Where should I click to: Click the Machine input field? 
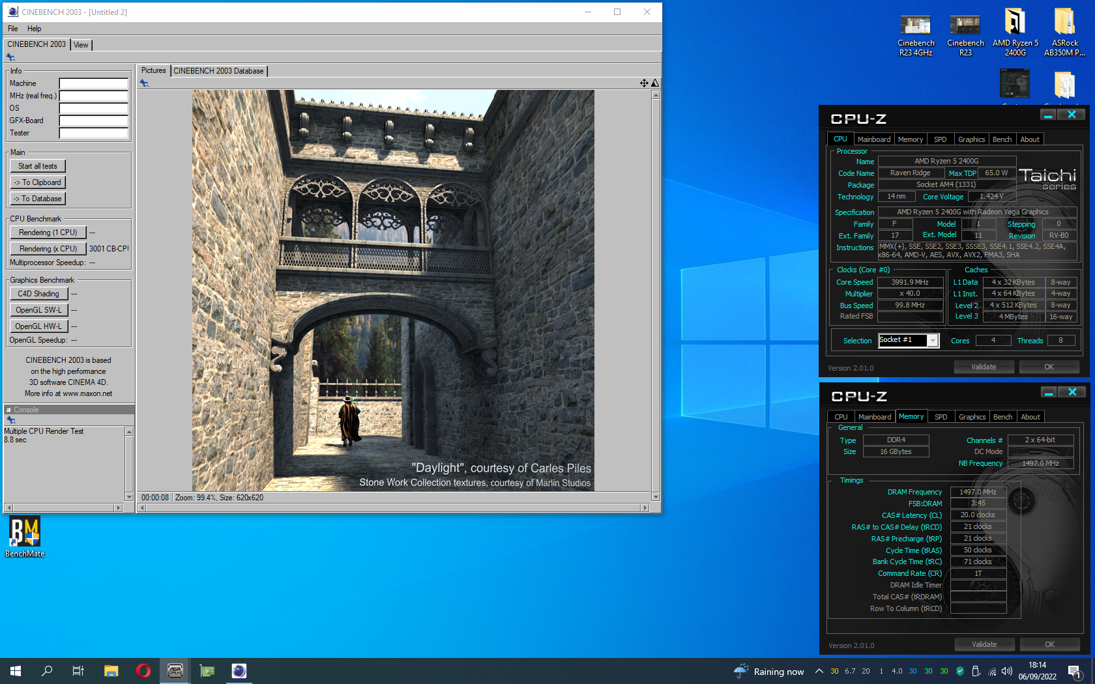click(94, 83)
